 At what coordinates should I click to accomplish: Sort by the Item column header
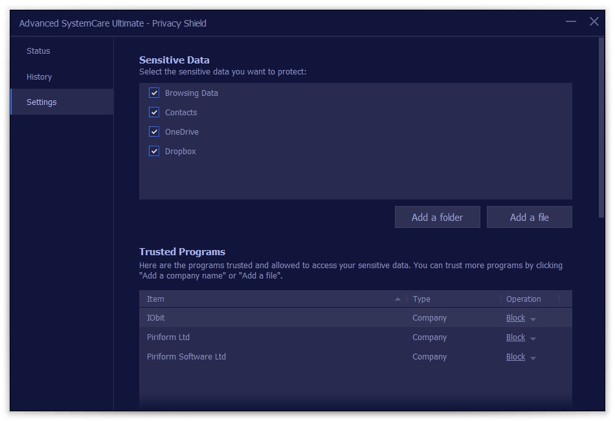tap(273, 299)
